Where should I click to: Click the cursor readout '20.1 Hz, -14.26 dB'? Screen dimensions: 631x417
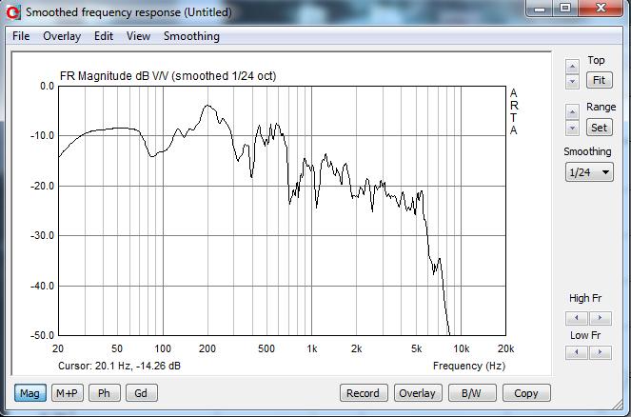138,366
